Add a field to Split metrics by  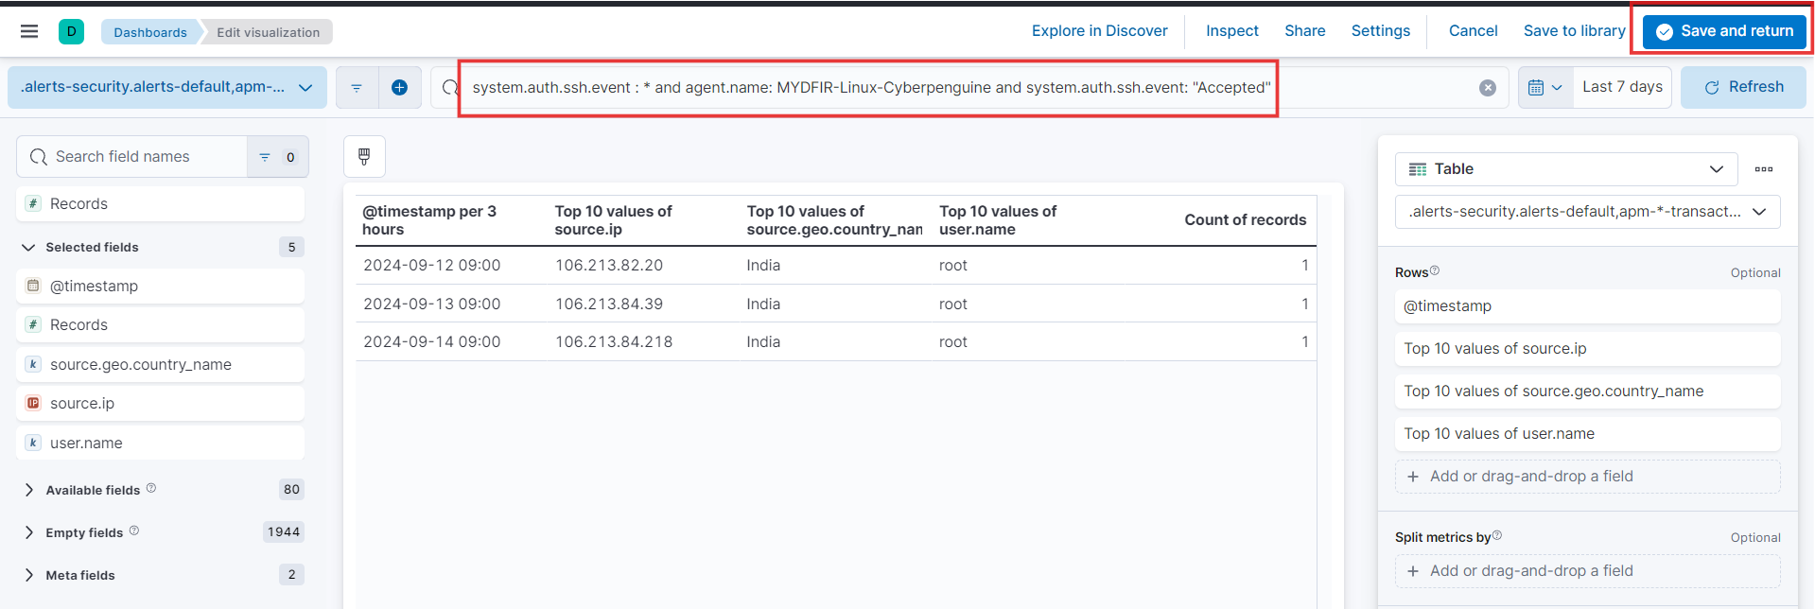coord(1587,571)
